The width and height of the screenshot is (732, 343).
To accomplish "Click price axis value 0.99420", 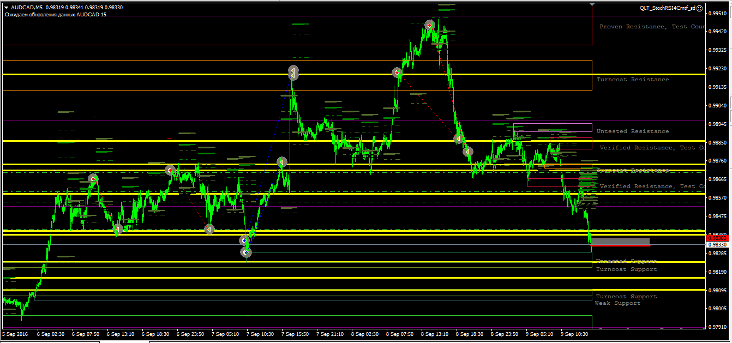I will pos(718,32).
